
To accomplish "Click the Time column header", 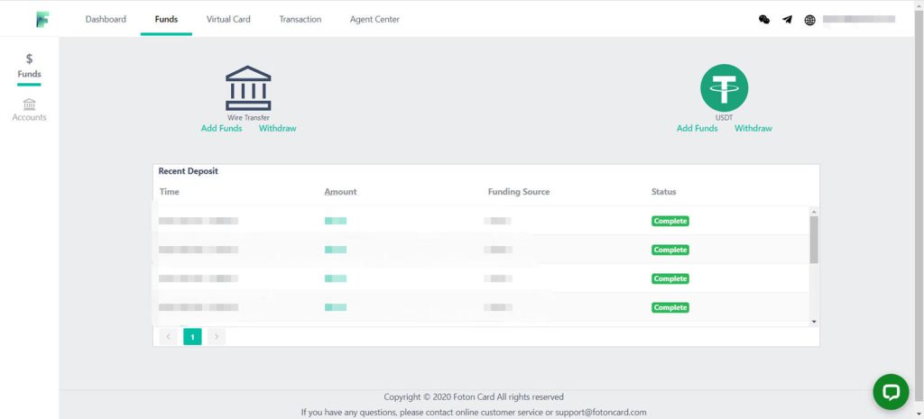I will (169, 192).
